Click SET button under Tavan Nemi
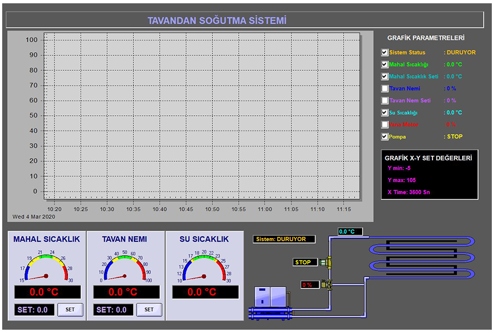494x333 pixels. (x=149, y=310)
